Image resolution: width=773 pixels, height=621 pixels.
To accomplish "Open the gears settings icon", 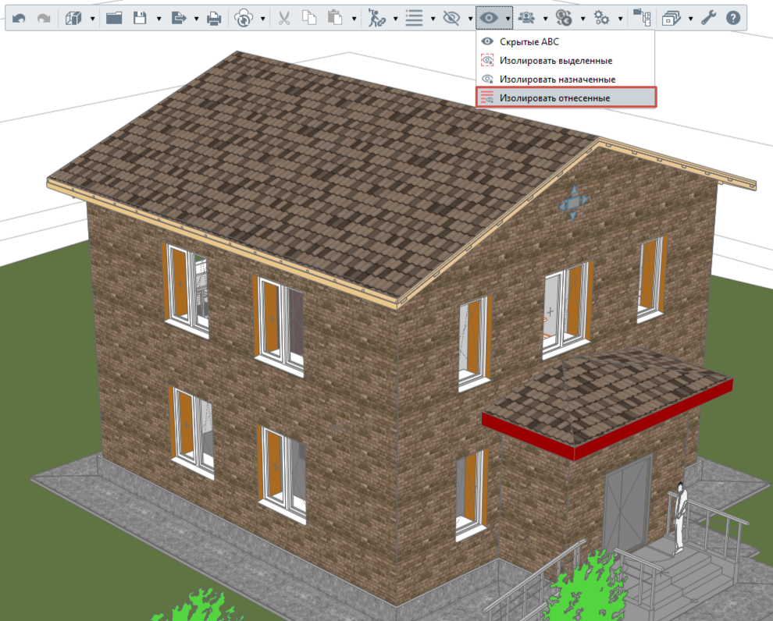I will [601, 19].
